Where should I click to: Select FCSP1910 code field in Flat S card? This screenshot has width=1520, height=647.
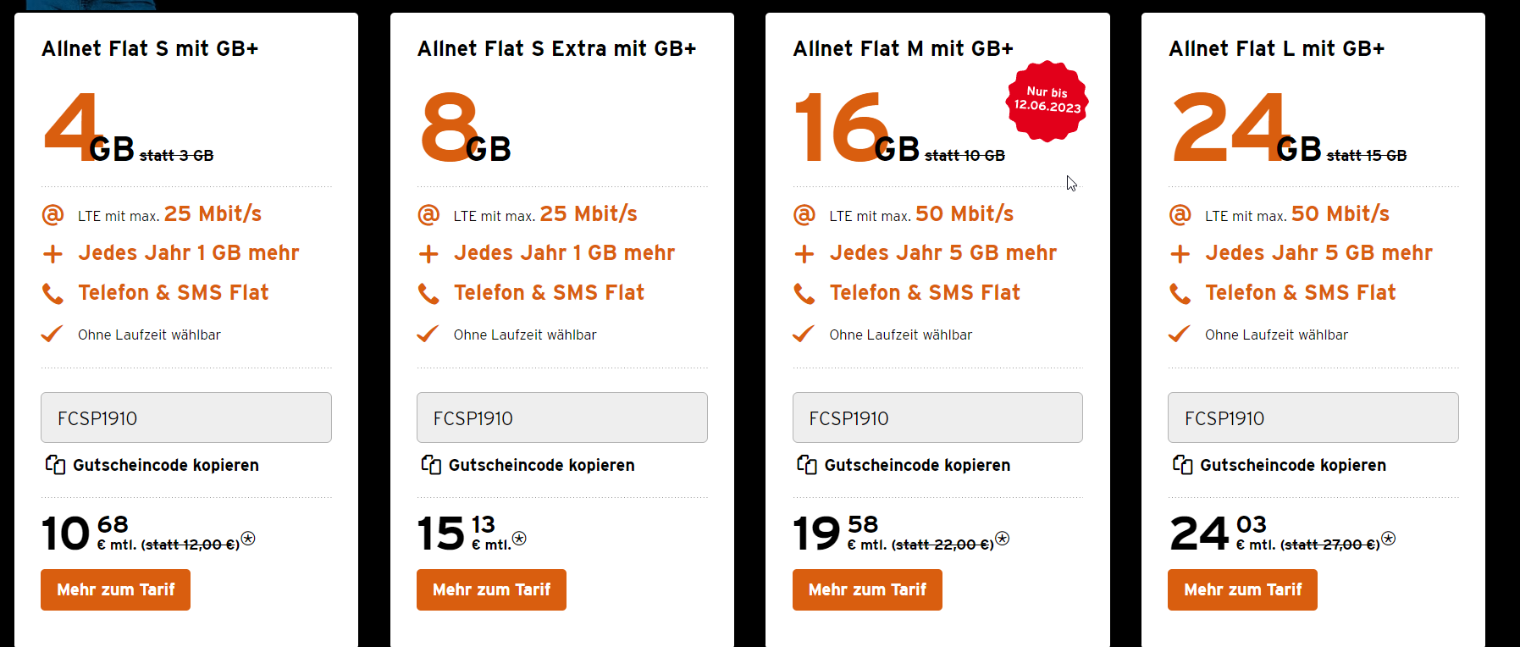(x=186, y=418)
